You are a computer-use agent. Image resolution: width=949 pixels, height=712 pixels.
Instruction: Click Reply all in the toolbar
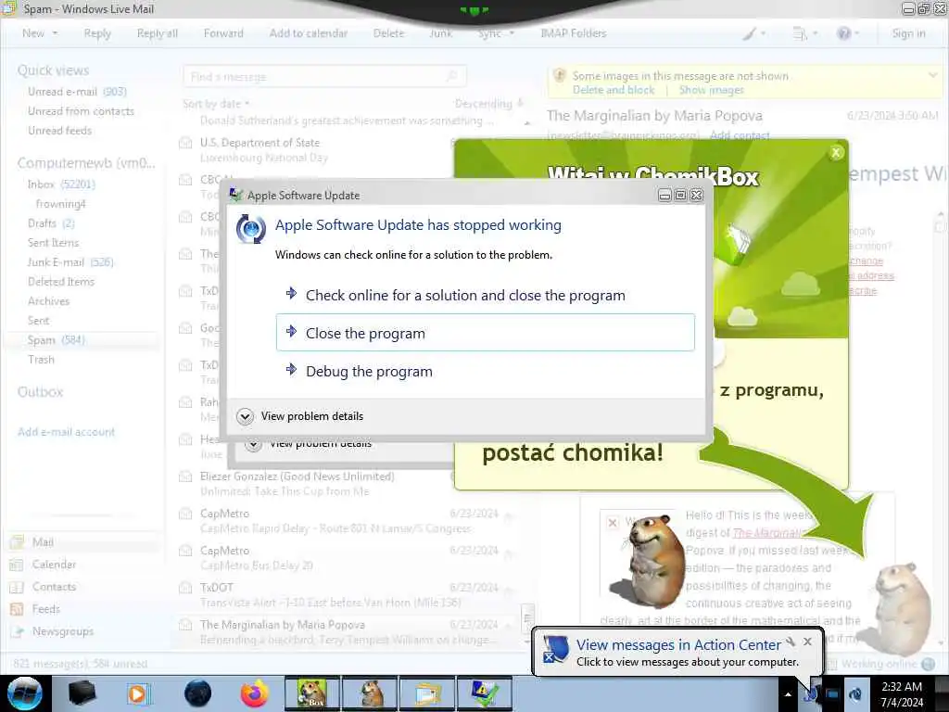[158, 33]
